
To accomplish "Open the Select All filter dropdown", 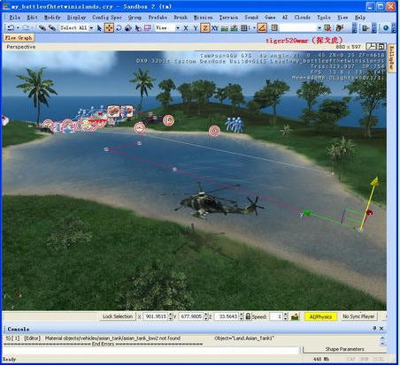I will [x=91, y=28].
